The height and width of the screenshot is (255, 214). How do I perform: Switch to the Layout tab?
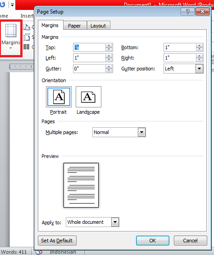pyautogui.click(x=98, y=26)
